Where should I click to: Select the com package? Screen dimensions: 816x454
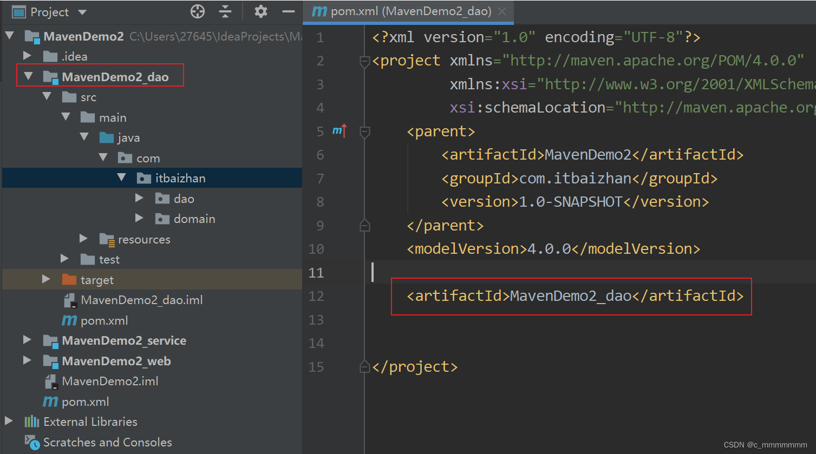coord(148,158)
